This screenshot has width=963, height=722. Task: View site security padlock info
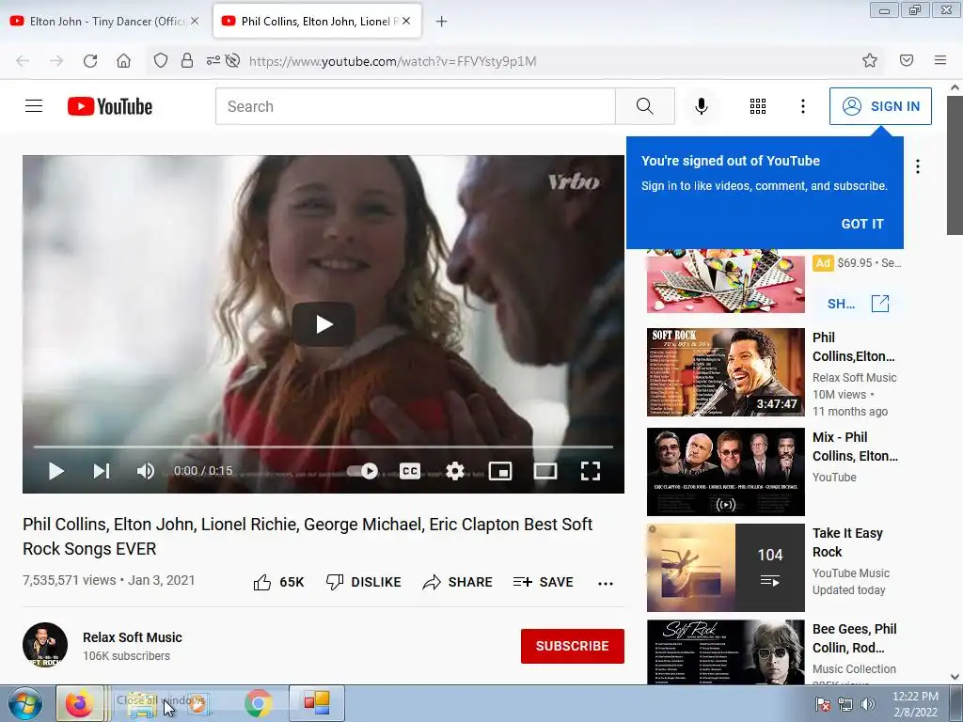click(x=187, y=60)
